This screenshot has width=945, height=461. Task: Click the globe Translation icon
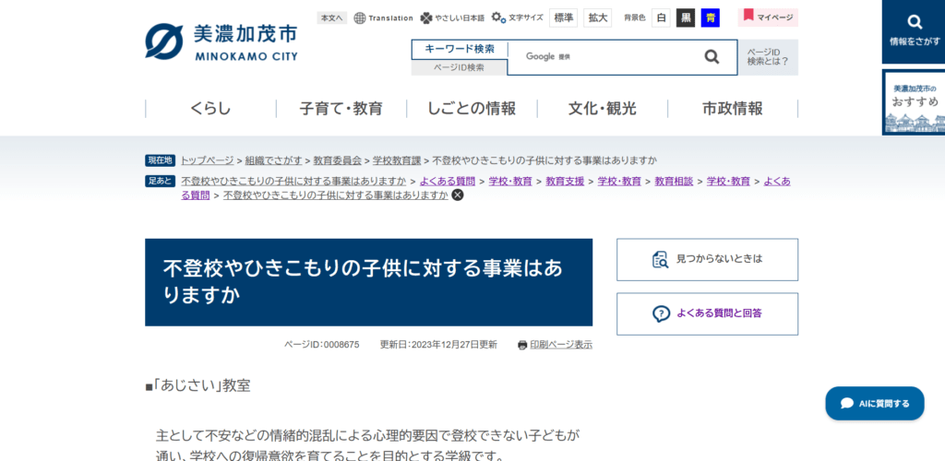click(x=360, y=18)
